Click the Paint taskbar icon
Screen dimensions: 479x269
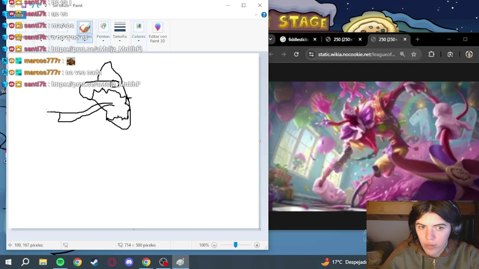coord(180,262)
